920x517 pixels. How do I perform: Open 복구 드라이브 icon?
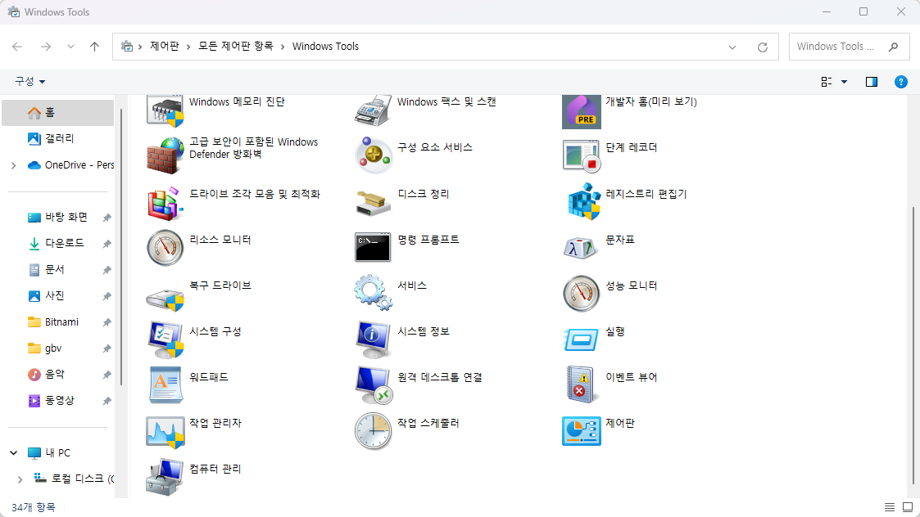[165, 298]
